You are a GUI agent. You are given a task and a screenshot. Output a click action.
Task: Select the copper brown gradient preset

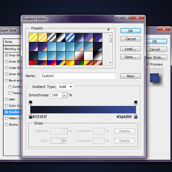(x=98, y=63)
